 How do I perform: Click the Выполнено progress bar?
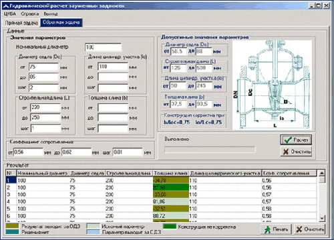[x=210, y=149]
